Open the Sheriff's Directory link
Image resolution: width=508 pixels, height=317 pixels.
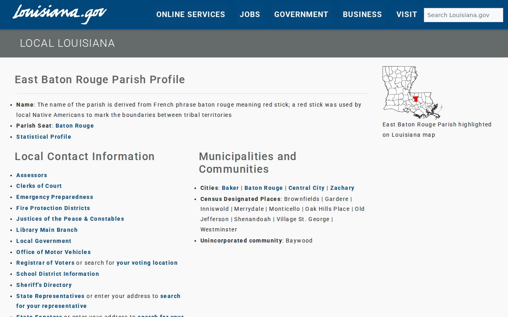click(x=44, y=285)
